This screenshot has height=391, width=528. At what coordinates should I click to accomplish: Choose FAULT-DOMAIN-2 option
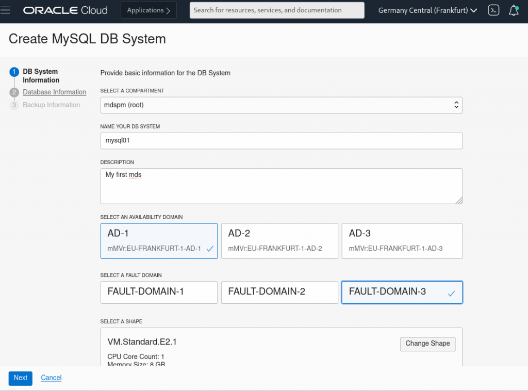coord(279,292)
